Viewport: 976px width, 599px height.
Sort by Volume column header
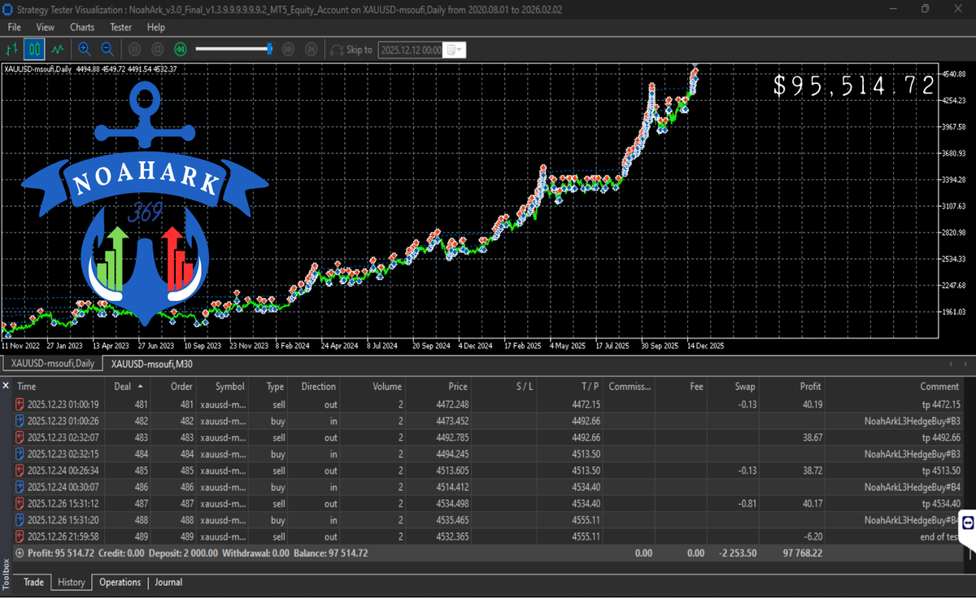point(387,387)
